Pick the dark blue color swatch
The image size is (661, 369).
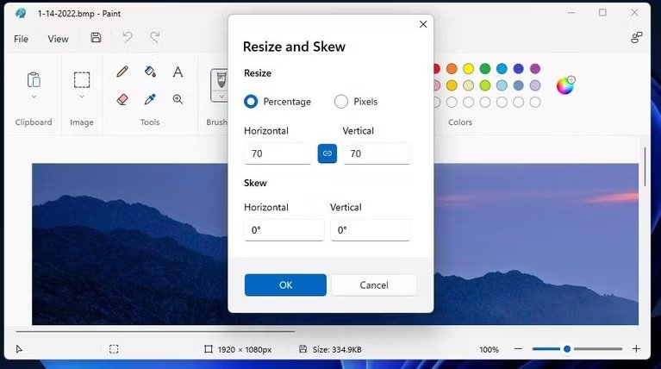(x=519, y=69)
